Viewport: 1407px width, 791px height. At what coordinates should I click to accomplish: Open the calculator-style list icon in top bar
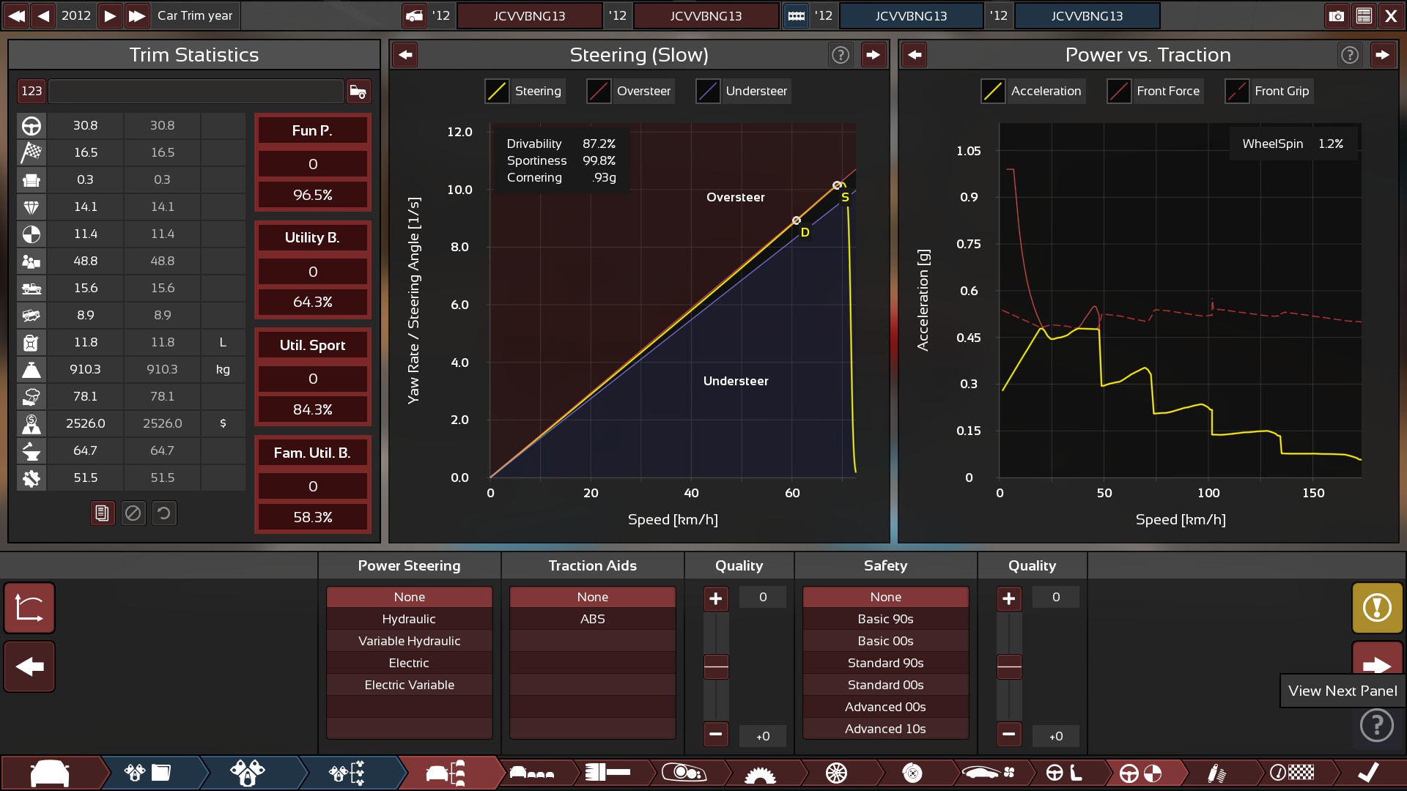pyautogui.click(x=1364, y=15)
